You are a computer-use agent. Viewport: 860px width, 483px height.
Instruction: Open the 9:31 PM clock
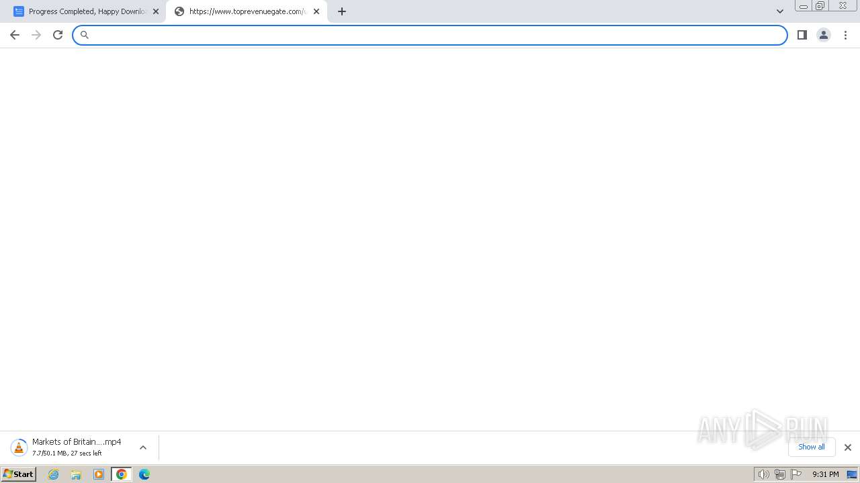826,474
